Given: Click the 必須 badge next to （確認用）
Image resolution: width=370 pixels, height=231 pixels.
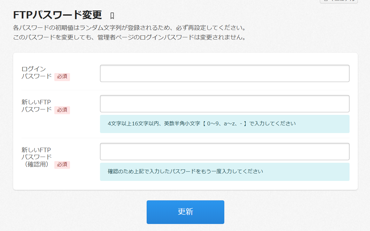Looking at the screenshot, I should tap(62, 165).
